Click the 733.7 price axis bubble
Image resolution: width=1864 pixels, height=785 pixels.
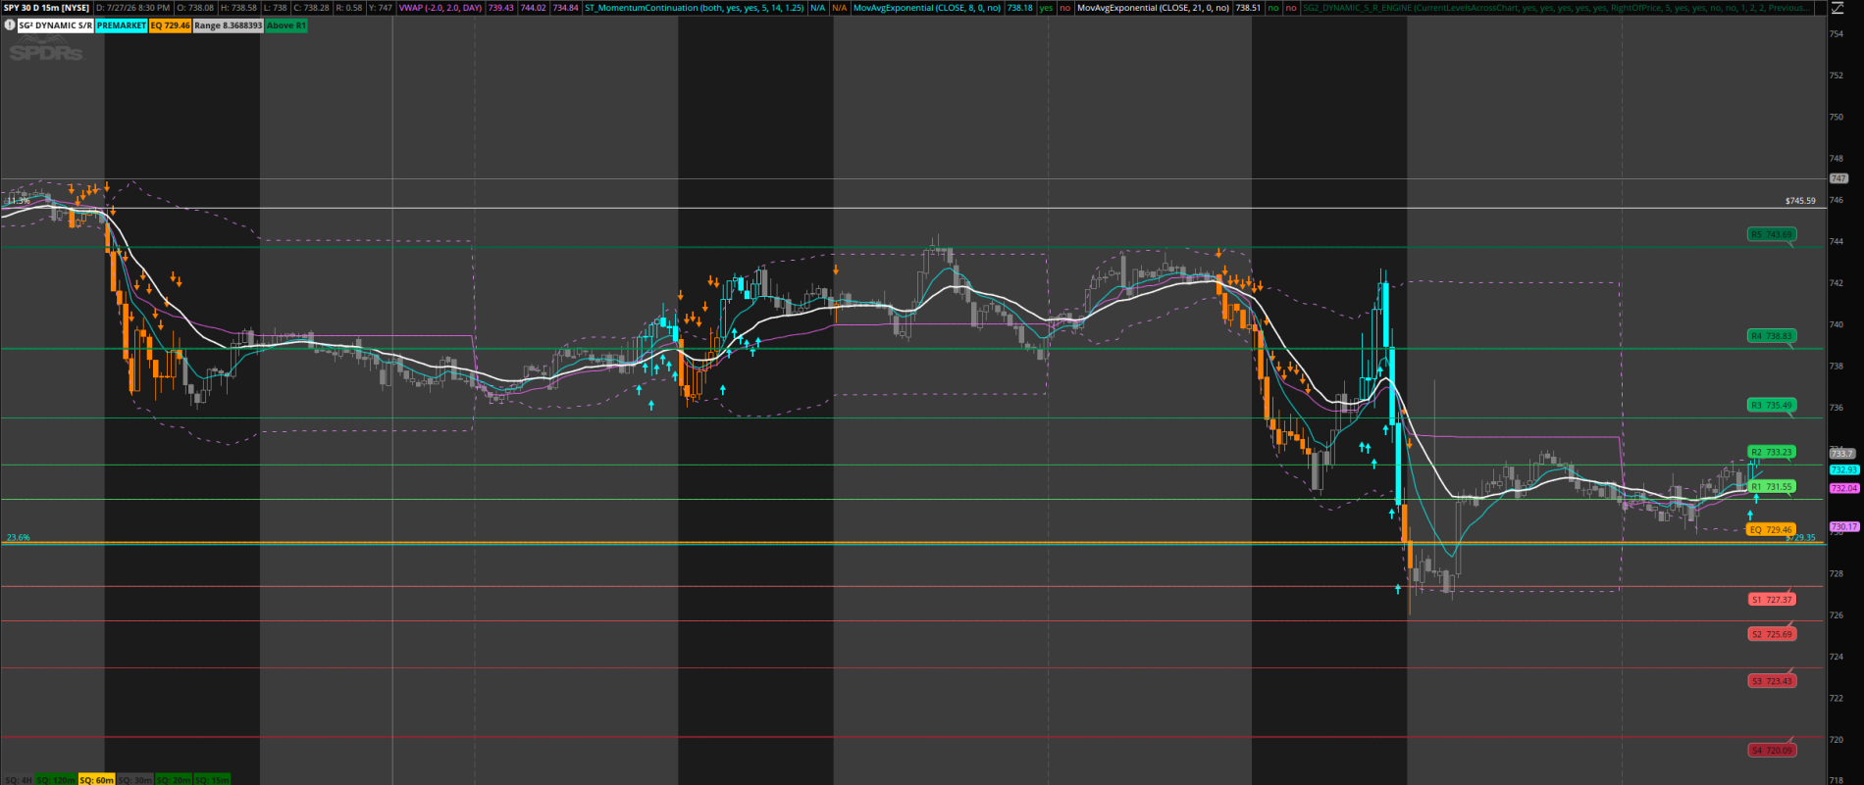(x=1842, y=454)
